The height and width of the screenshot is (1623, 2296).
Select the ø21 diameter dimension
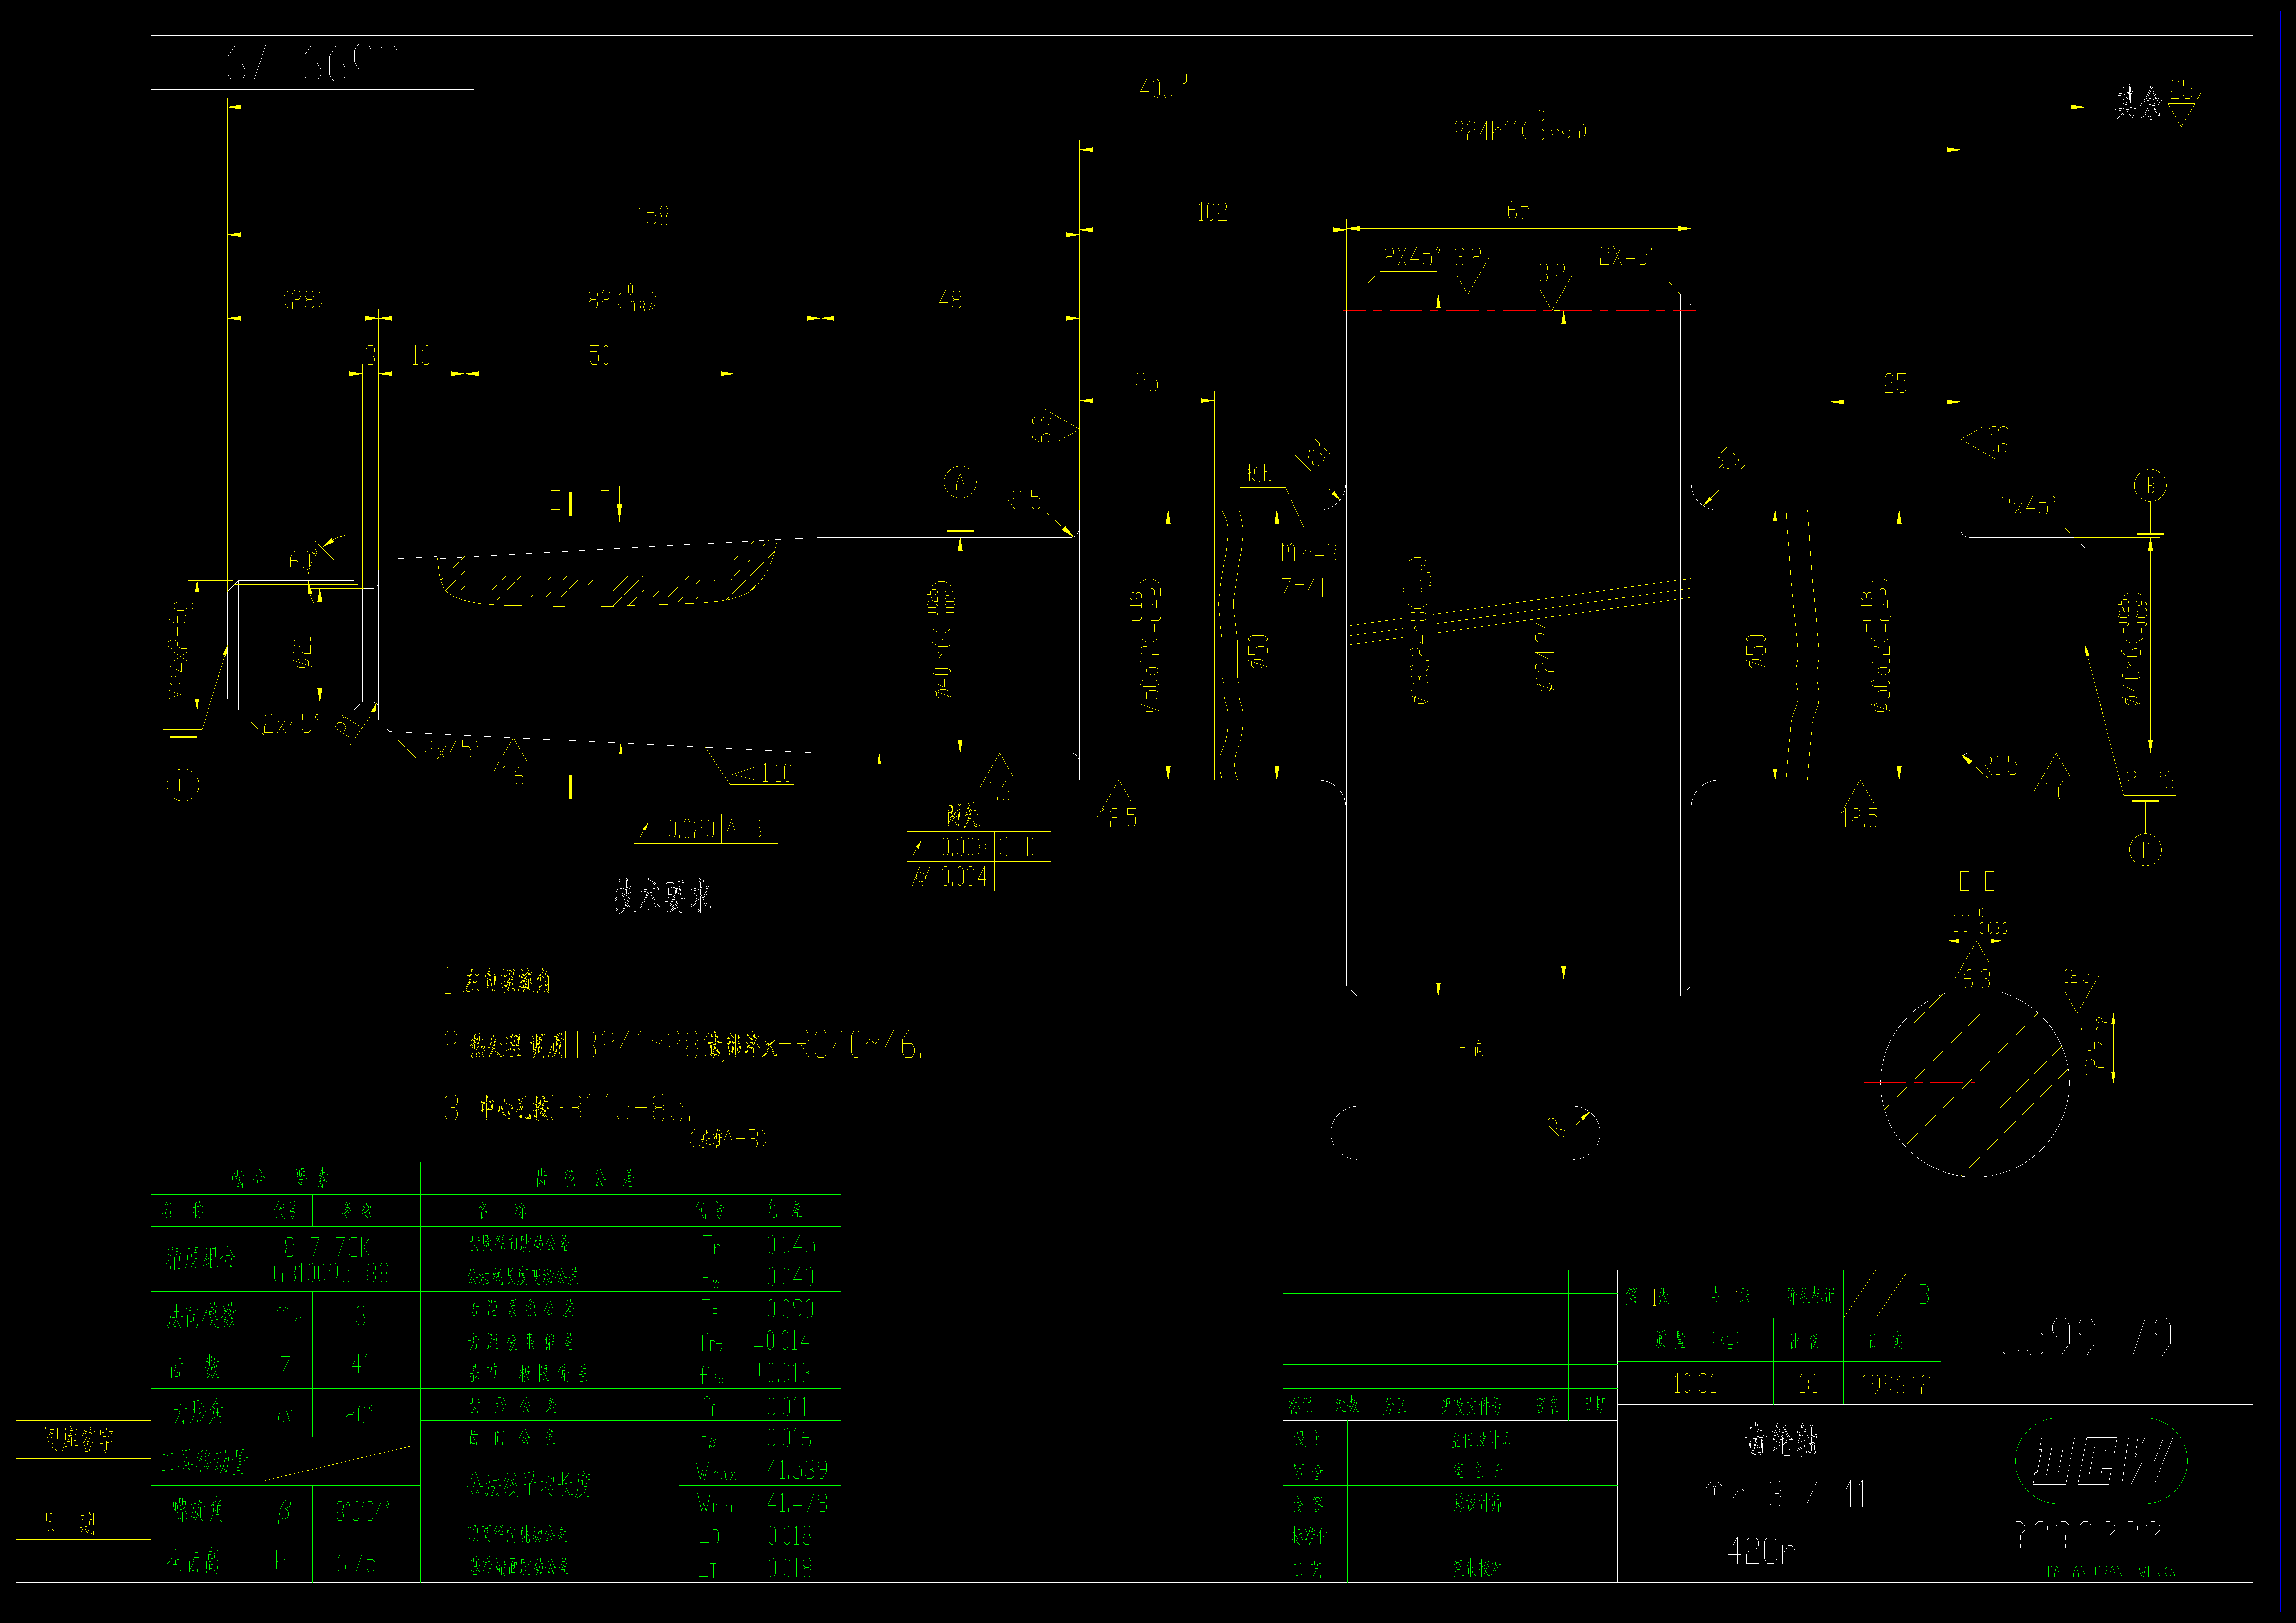(x=302, y=652)
